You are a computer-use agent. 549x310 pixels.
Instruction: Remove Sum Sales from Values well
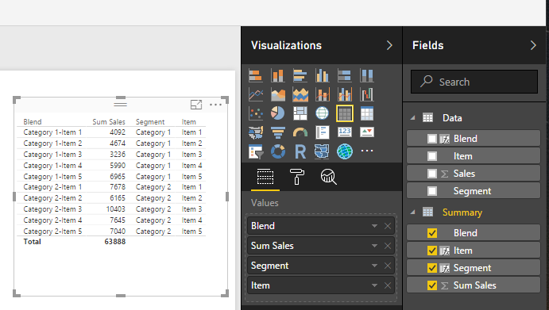[388, 246]
